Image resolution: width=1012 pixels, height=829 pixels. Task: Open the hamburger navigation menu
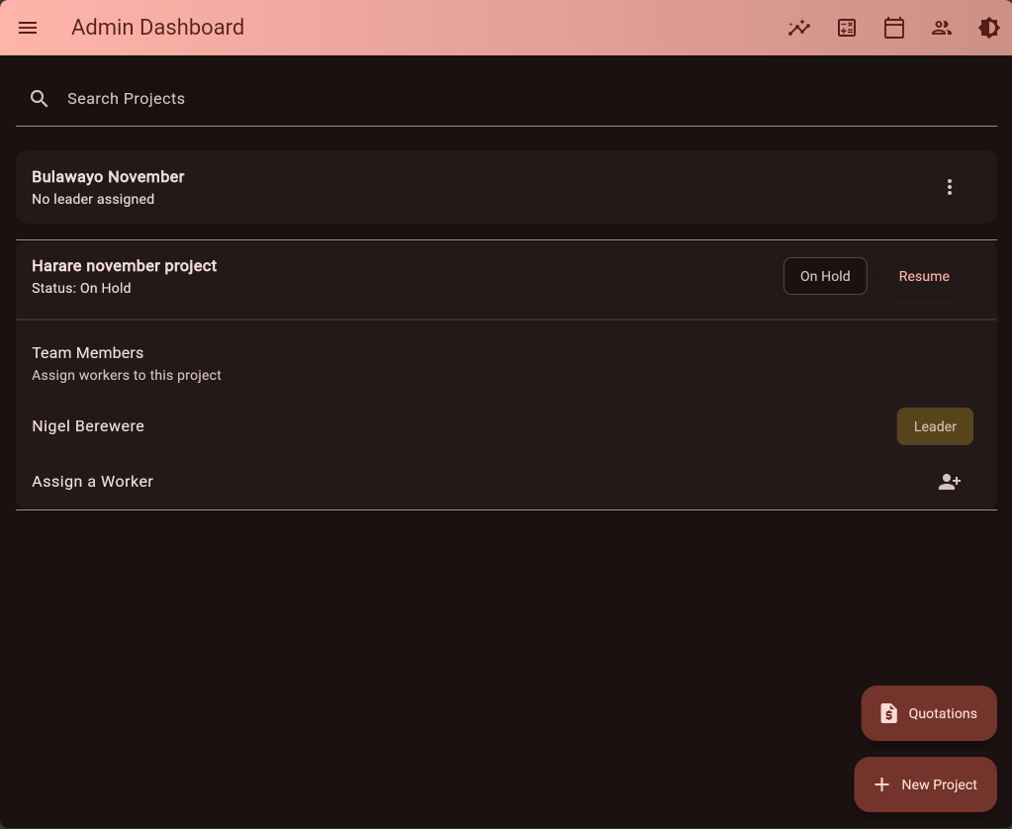point(28,28)
